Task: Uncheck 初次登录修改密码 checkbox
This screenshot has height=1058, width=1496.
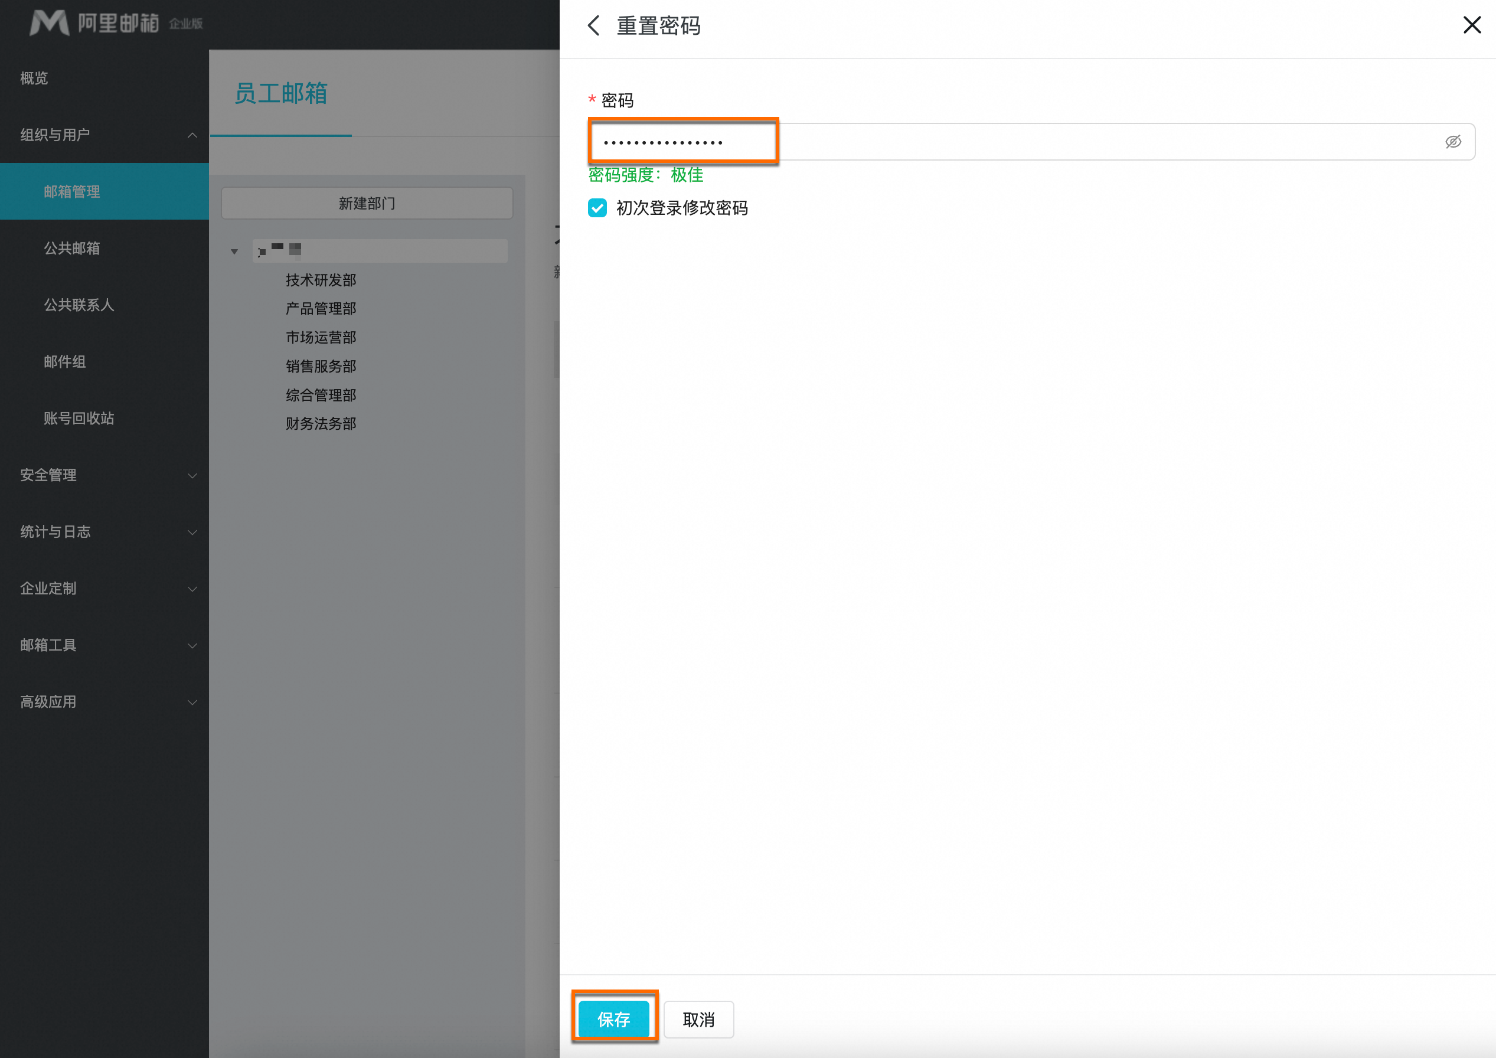Action: tap(597, 208)
